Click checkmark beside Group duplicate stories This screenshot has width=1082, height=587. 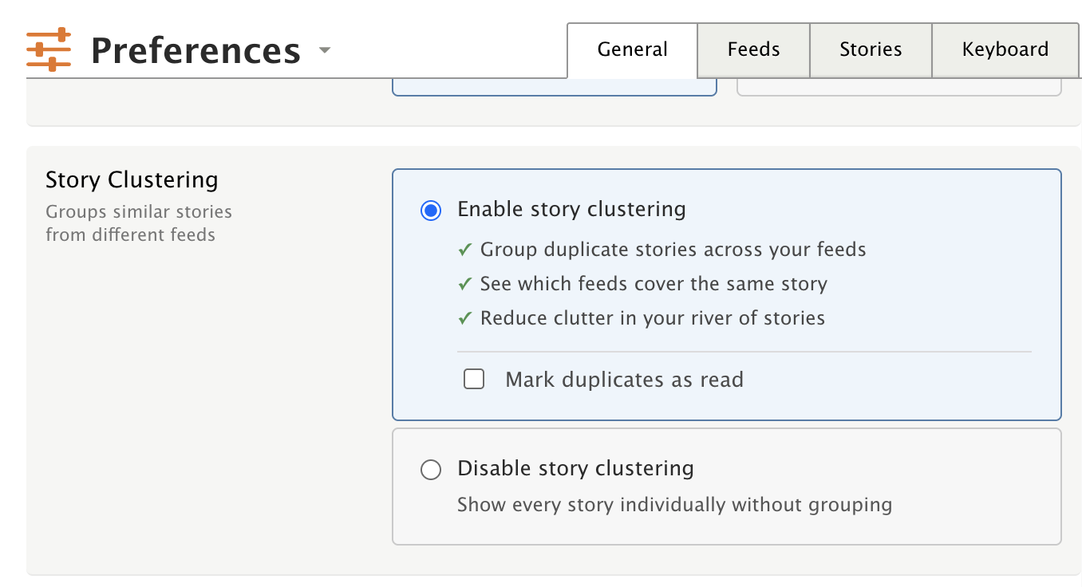coord(465,250)
